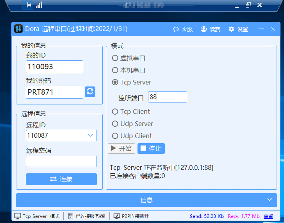Click the Dora app logo icon
Screen dimensions: 284x223
[18, 29]
